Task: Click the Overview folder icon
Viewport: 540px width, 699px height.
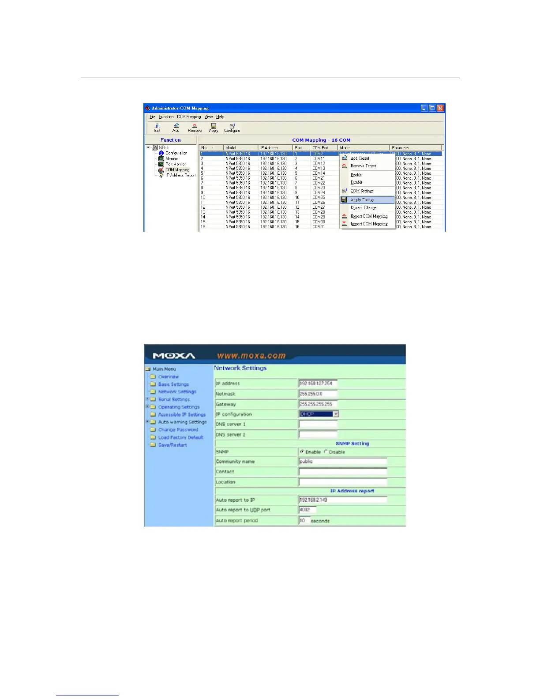Action: 153,377
